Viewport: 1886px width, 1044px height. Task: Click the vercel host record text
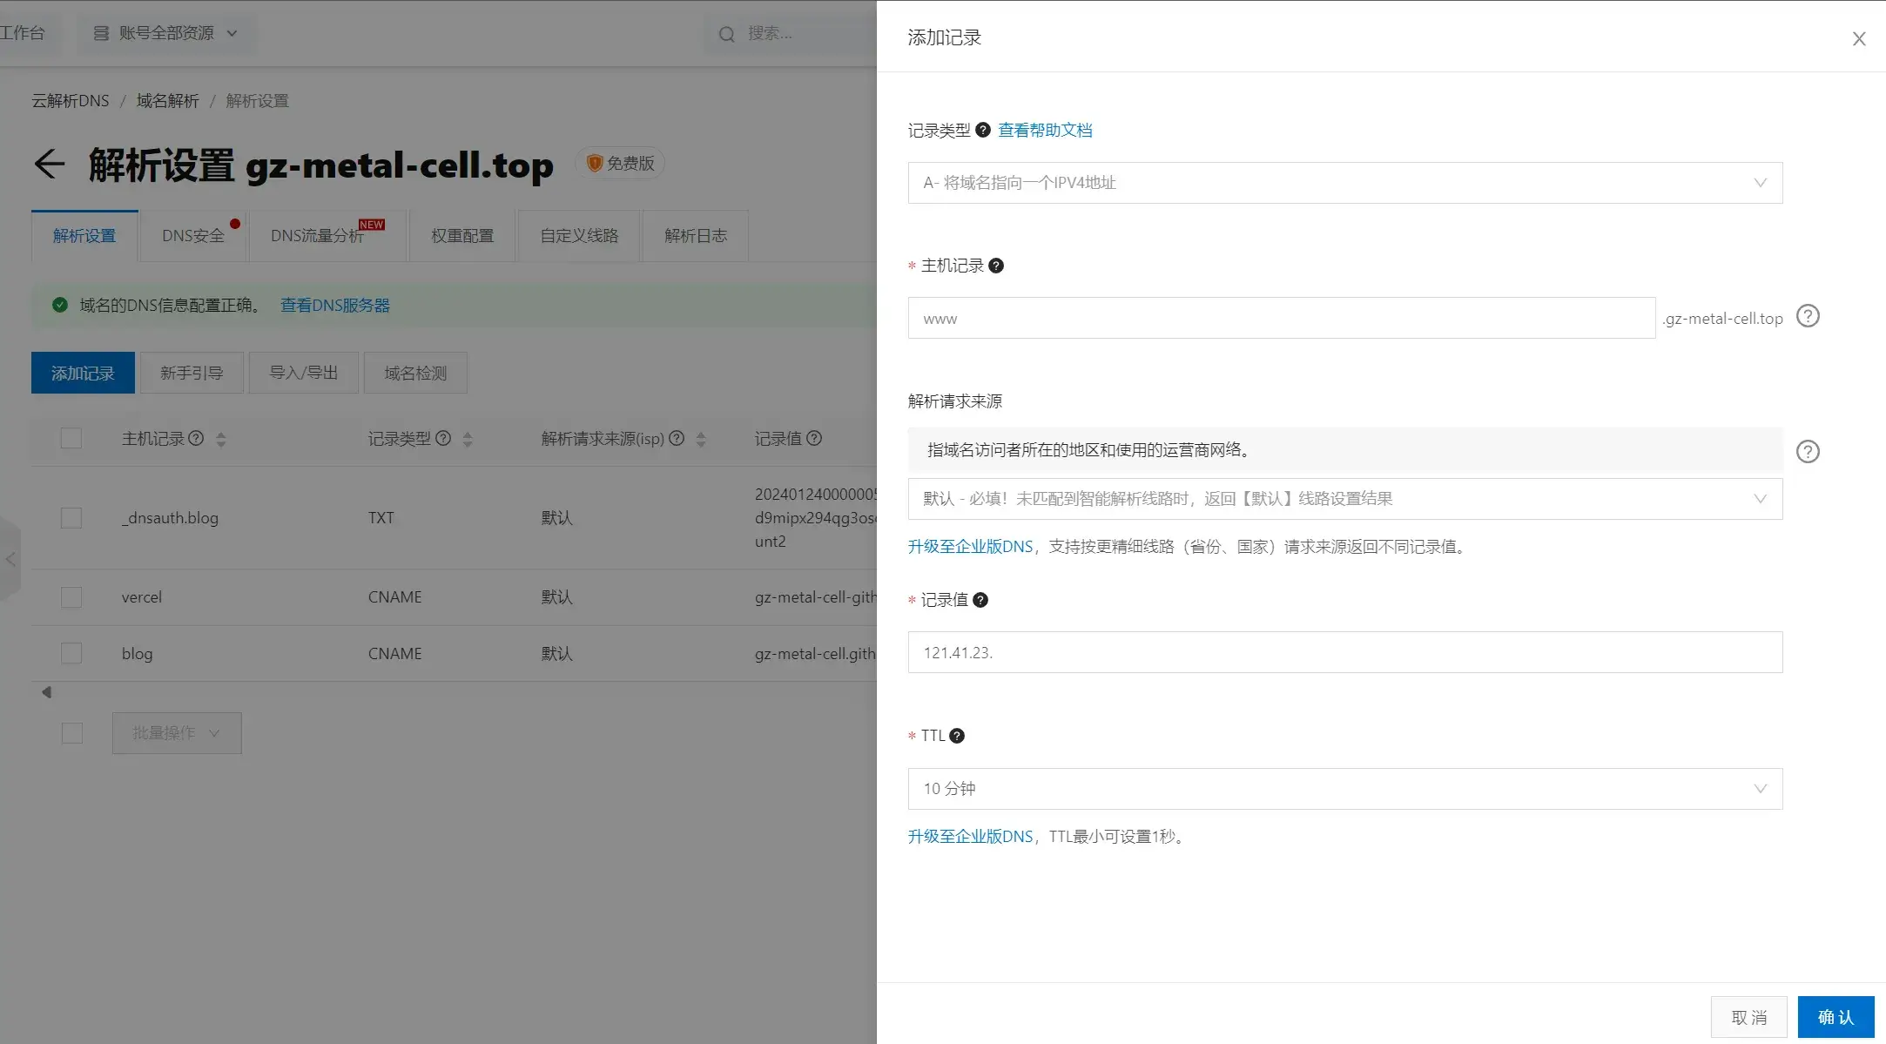click(x=142, y=597)
